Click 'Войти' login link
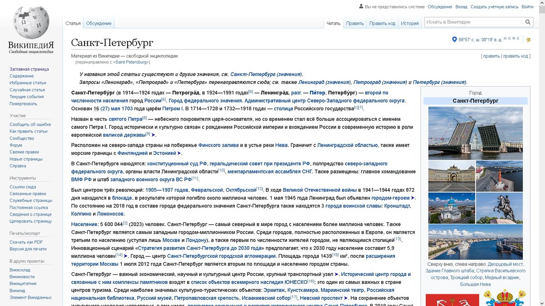The width and height of the screenshot is (545, 306). (x=527, y=7)
